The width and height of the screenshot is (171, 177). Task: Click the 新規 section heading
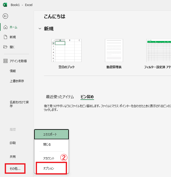tap(49, 29)
